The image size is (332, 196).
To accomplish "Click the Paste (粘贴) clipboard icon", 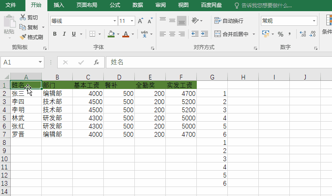I will point(9,21).
